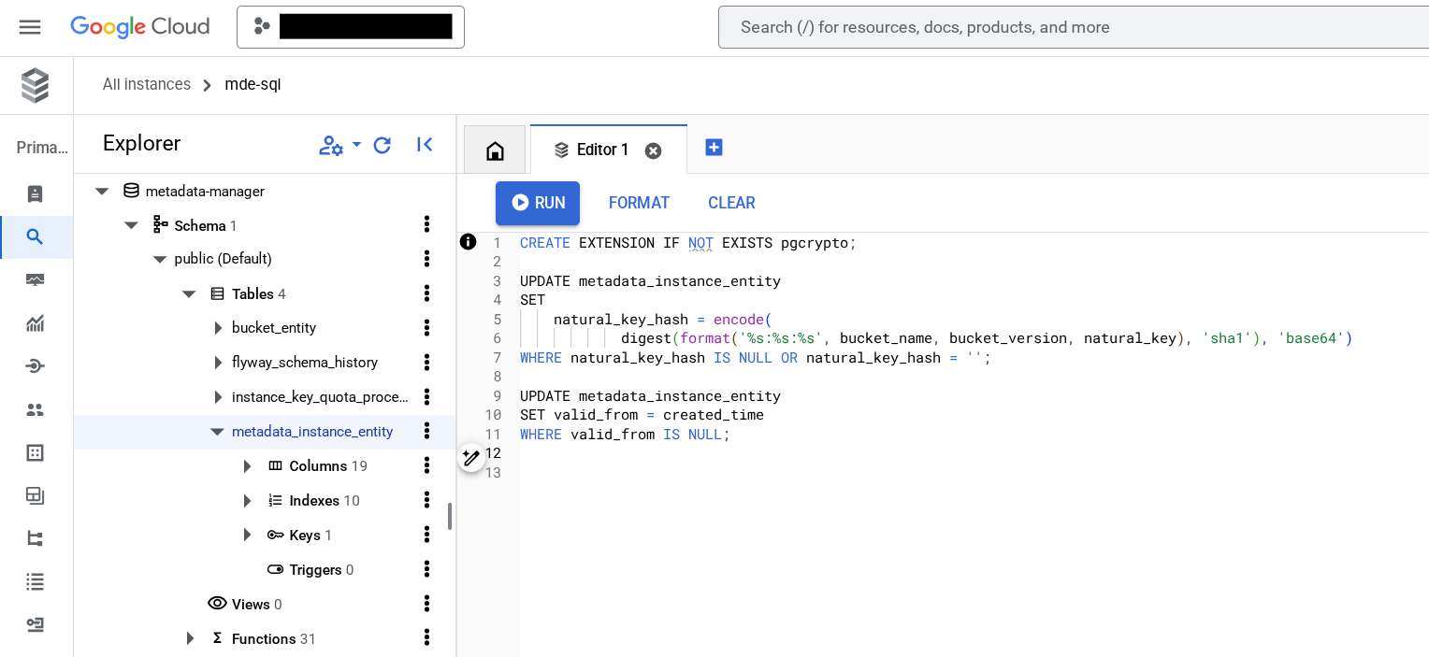
Task: Open more options for Keys row
Action: click(x=426, y=536)
